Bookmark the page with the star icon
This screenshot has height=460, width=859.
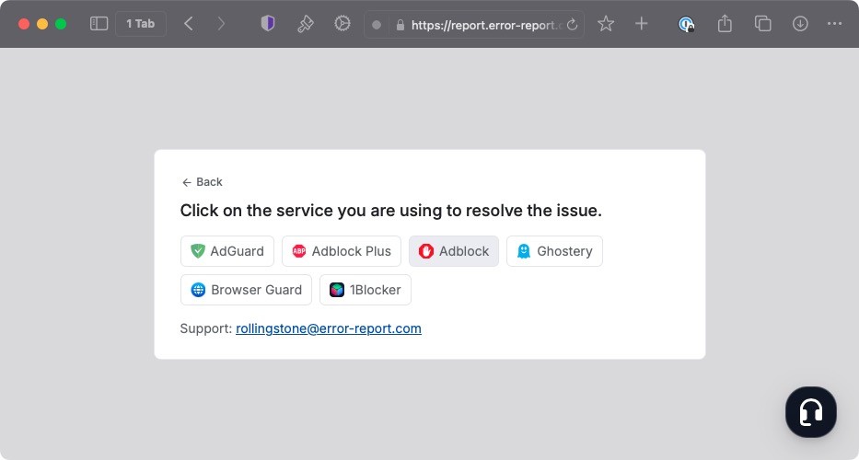(x=606, y=24)
